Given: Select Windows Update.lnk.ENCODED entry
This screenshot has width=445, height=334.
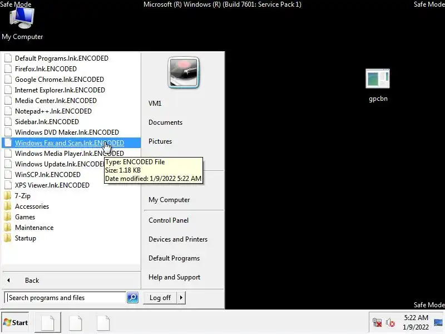Looking at the screenshot, I should pyautogui.click(x=60, y=164).
